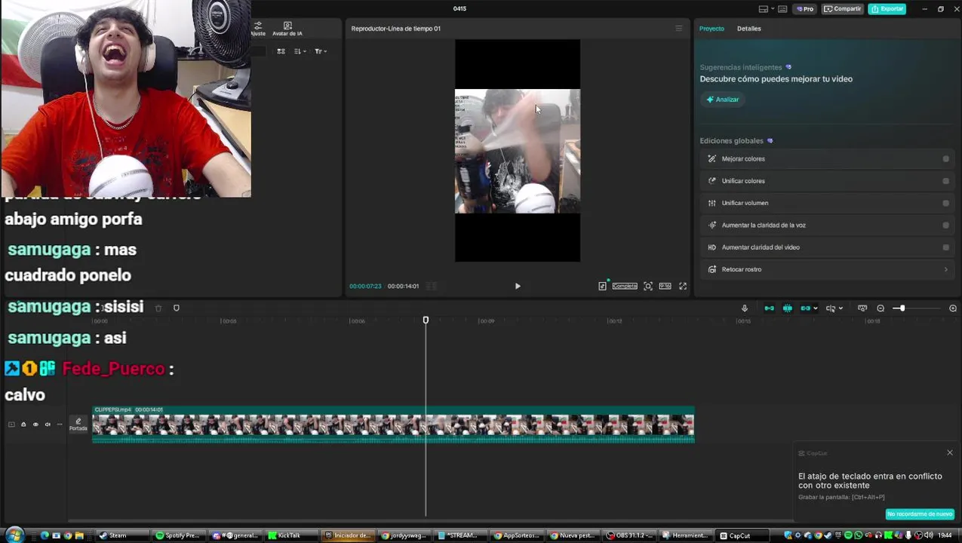Open the sort order dropdown in media panel
The height and width of the screenshot is (543, 962).
300,51
